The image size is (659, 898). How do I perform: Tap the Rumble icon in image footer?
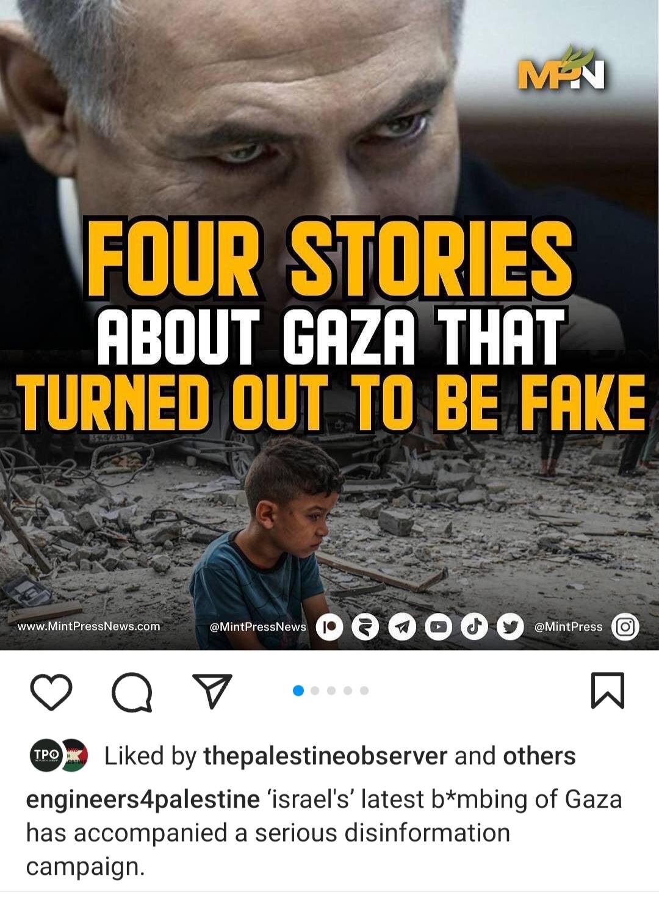(x=366, y=627)
